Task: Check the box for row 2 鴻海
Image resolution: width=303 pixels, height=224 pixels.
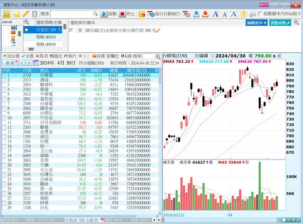Action: [4, 80]
